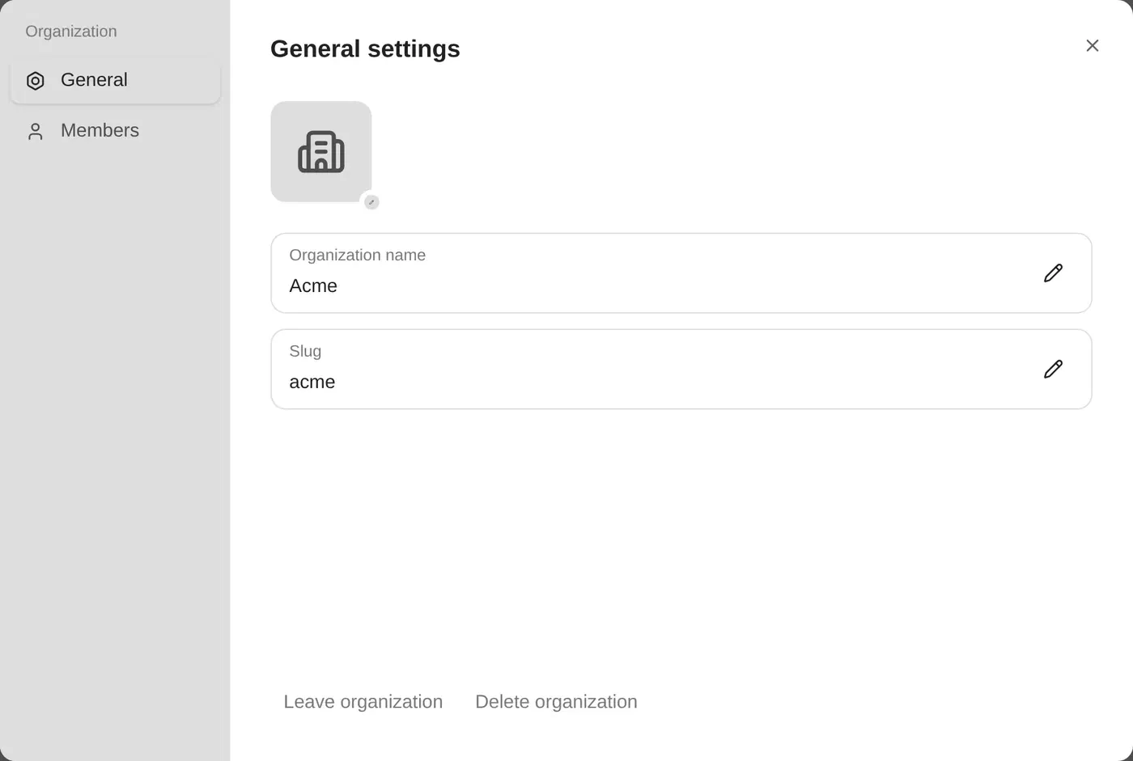Viewport: 1133px width, 761px height.
Task: Edit the Organization name with its pencil icon
Action: [1053, 273]
